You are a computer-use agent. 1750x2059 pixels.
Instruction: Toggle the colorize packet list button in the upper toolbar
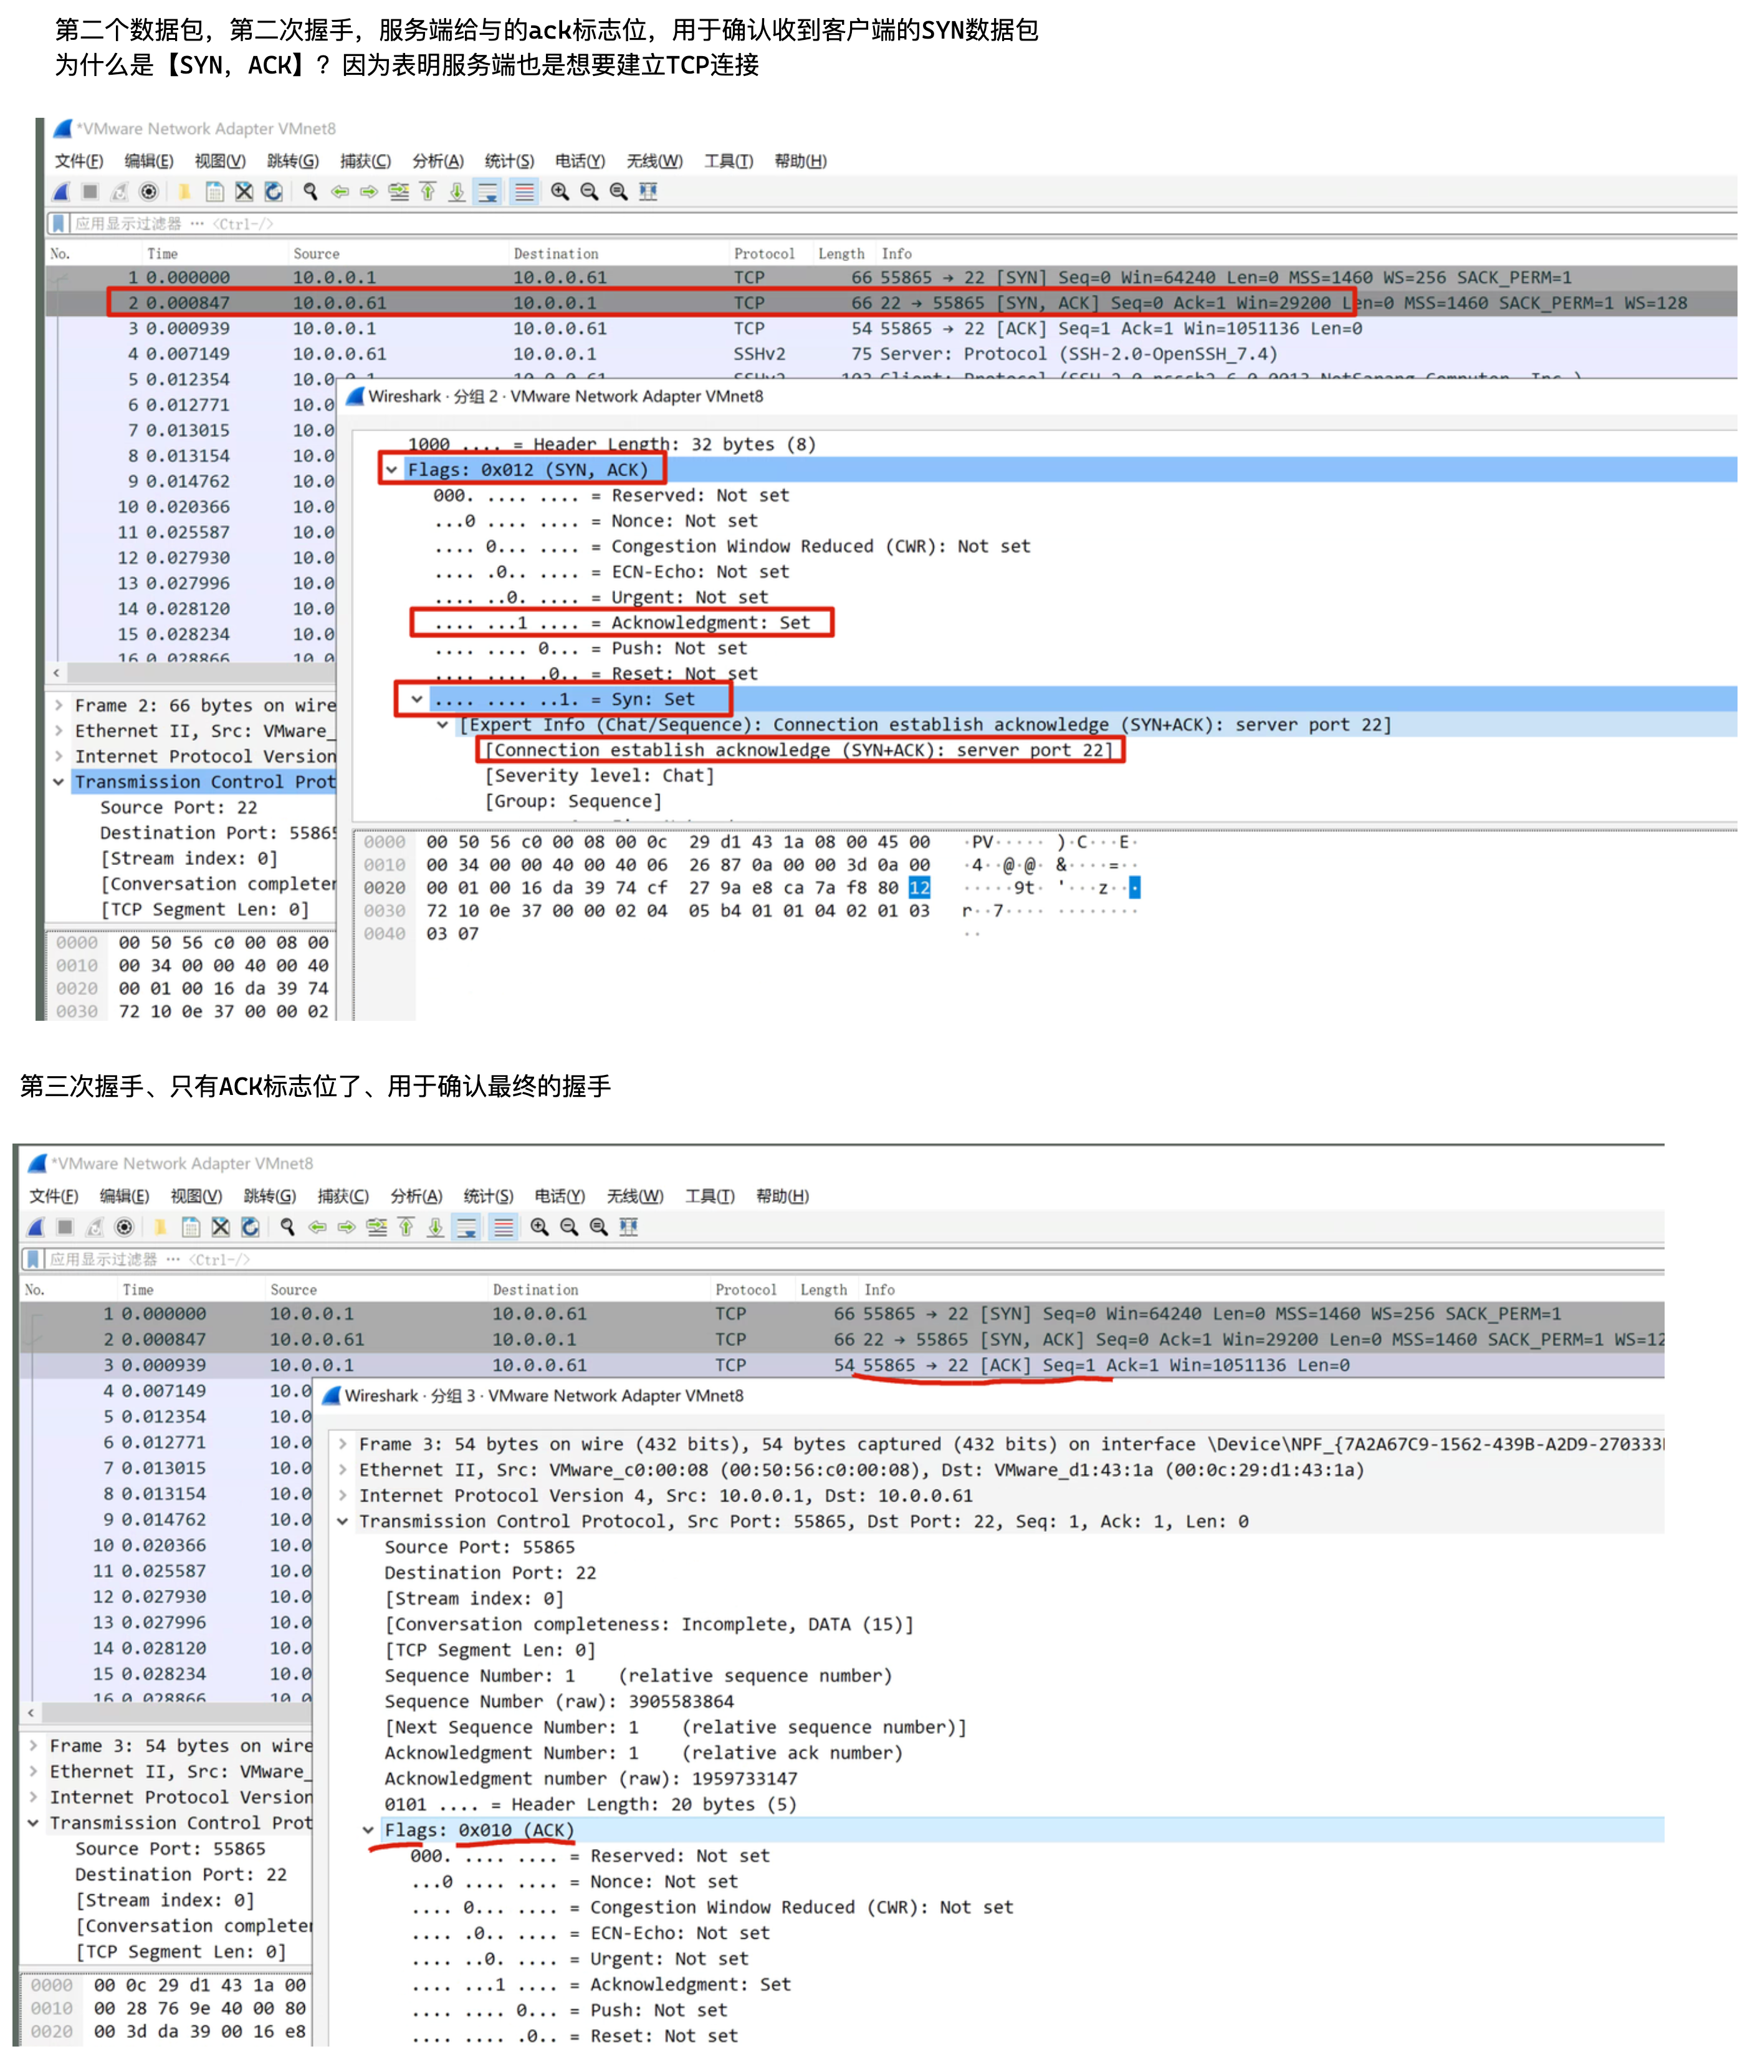525,193
